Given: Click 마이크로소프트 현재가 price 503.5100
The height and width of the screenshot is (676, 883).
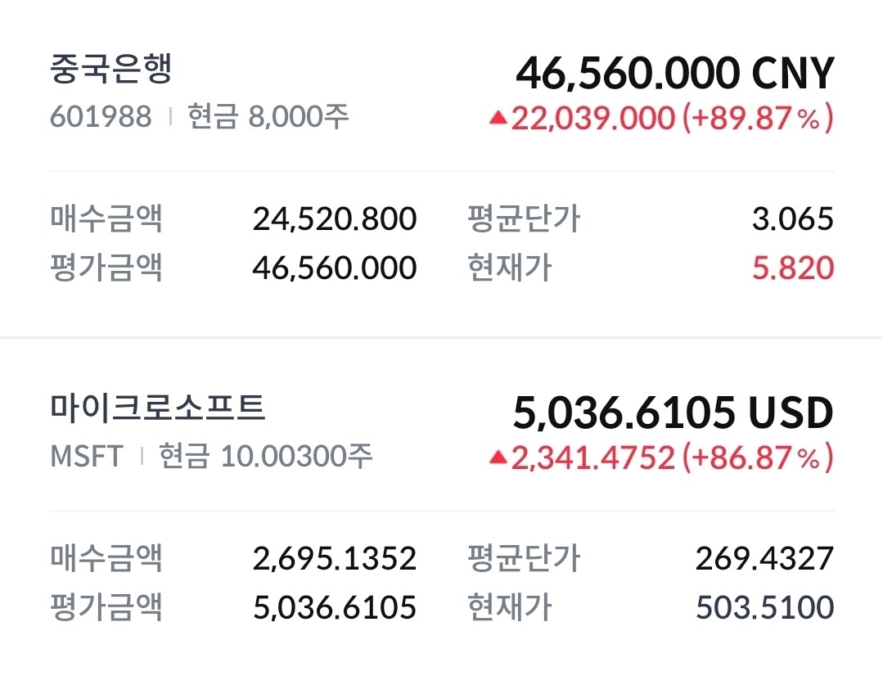Looking at the screenshot, I should [x=764, y=607].
